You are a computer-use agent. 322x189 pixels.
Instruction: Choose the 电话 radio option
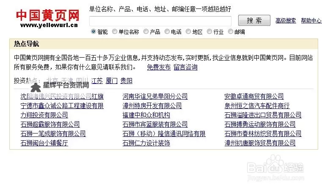click(x=167, y=31)
